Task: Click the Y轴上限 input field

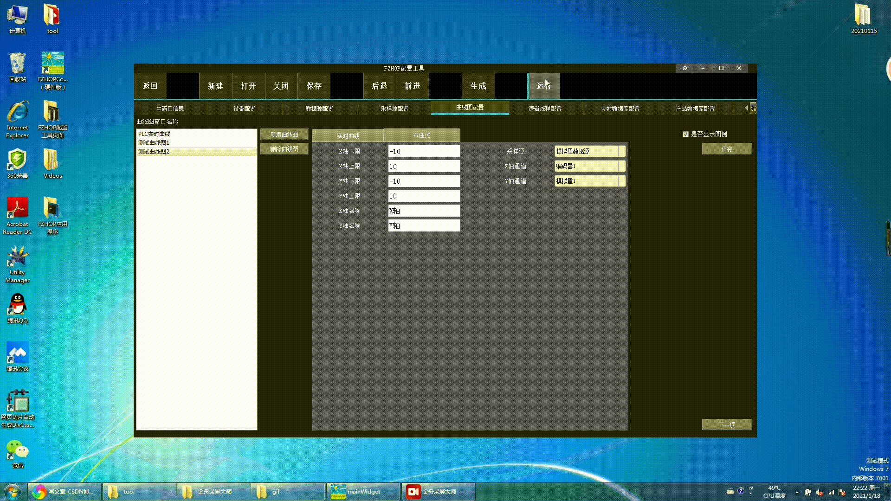Action: [x=424, y=196]
